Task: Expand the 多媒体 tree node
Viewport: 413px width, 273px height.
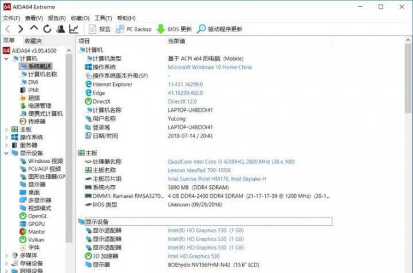Action: [x=6, y=255]
